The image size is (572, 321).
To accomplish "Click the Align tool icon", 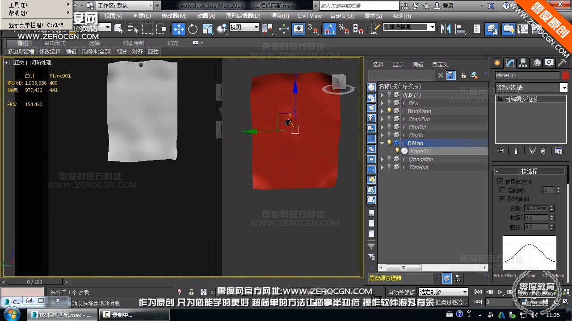I will point(460,29).
